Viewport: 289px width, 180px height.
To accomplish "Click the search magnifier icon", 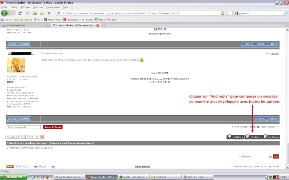I will pos(285,13).
